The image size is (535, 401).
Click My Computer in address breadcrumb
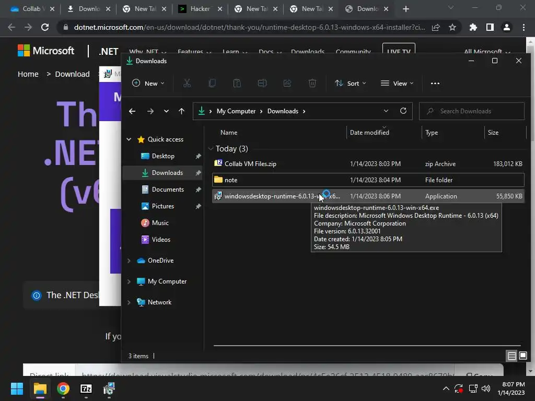click(x=236, y=111)
